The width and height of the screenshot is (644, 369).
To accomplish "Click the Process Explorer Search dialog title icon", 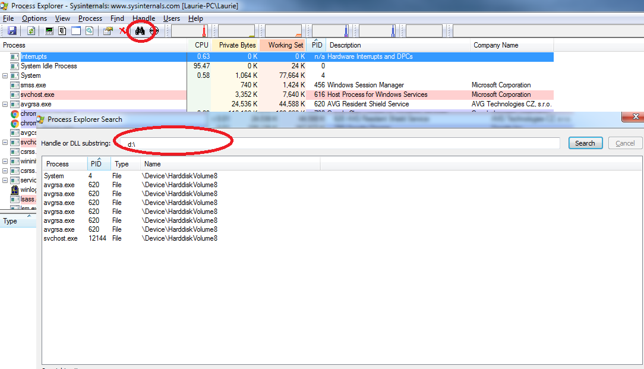I will pyautogui.click(x=40, y=119).
